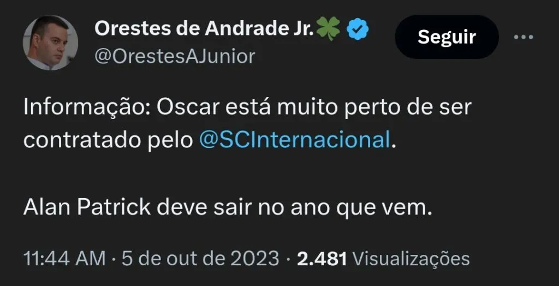Click the blue verified badge

358,29
